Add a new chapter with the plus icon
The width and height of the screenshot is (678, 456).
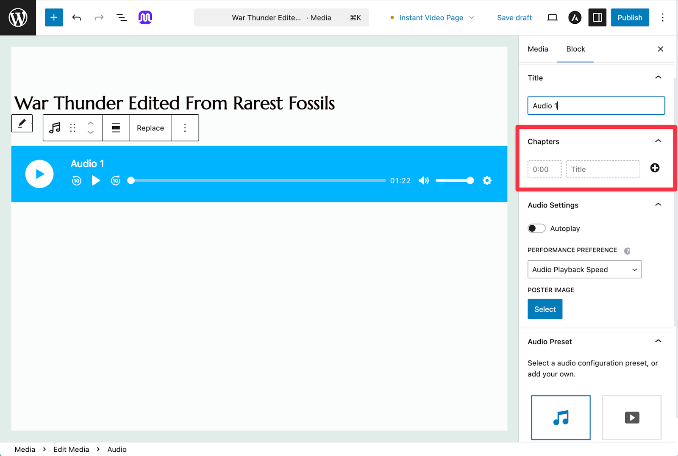(x=655, y=168)
